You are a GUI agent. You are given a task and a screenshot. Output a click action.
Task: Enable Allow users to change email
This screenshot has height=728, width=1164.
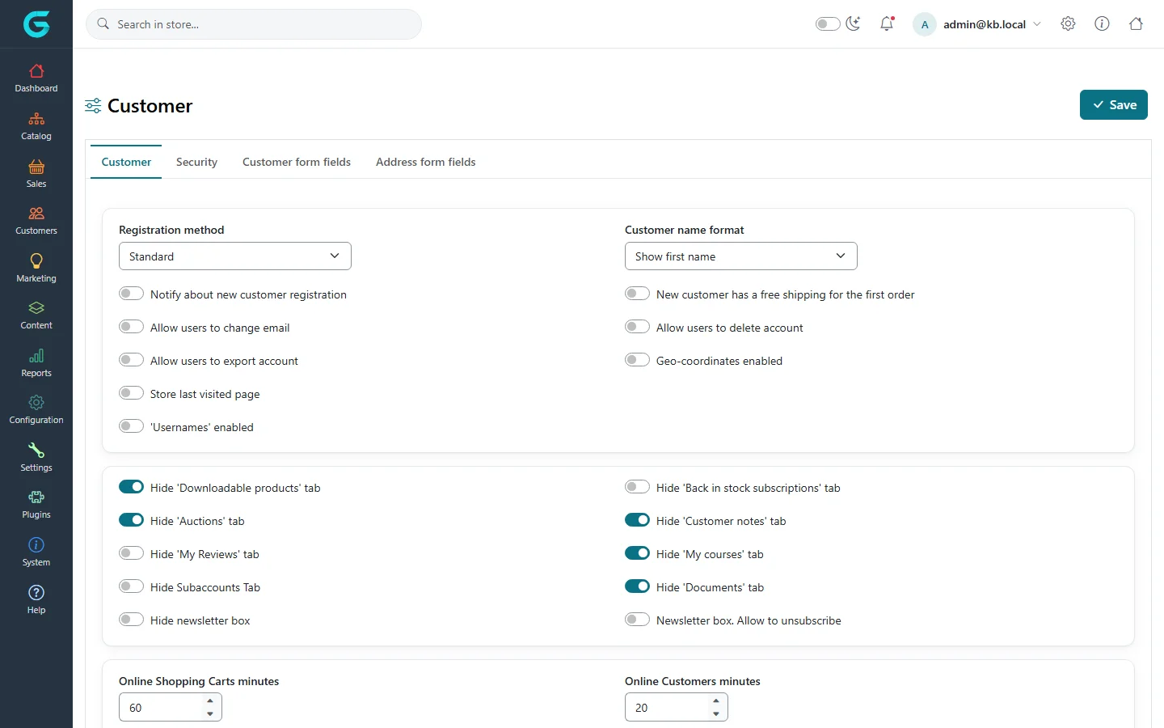[x=131, y=327]
